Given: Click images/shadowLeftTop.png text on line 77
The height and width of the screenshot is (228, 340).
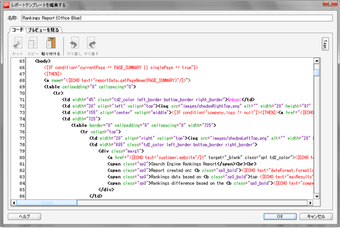Looking at the screenshot, I should [x=240, y=138].
